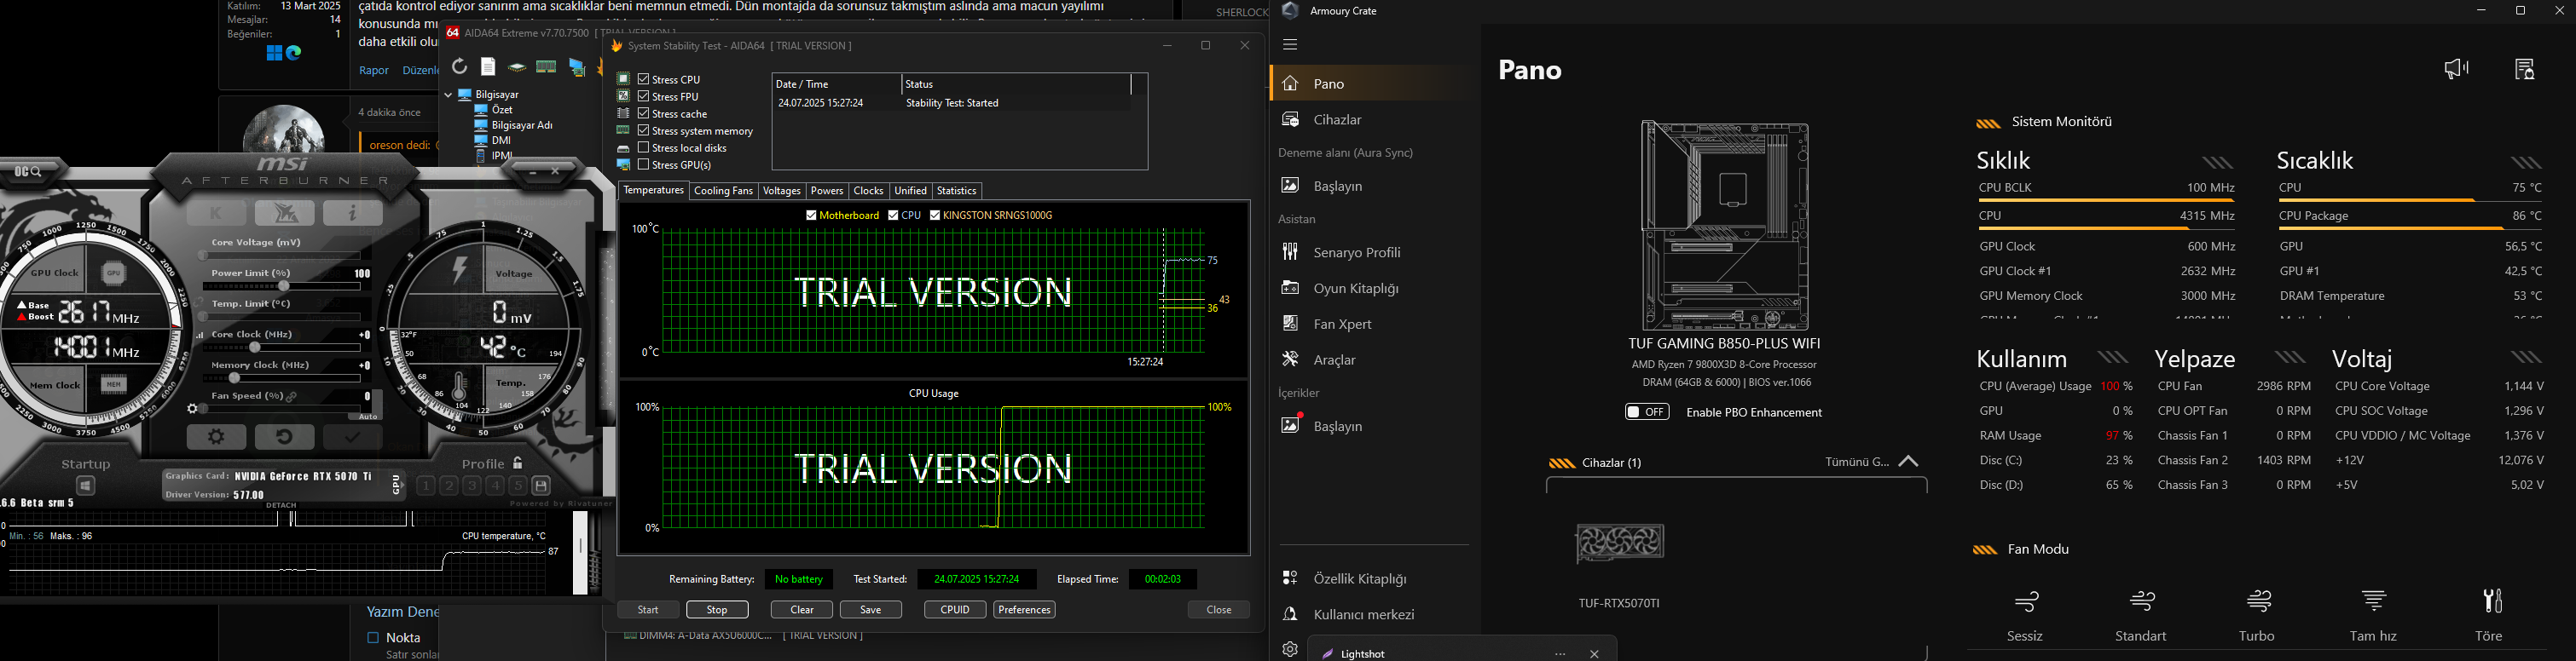Screen dimensions: 2576x661
Task: Click AIDA64 refresh toolbar icon
Action: pos(459,67)
